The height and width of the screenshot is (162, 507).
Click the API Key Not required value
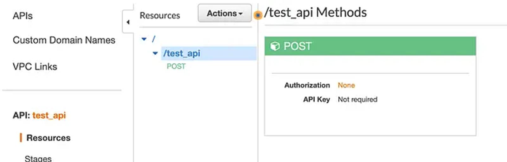pyautogui.click(x=357, y=99)
